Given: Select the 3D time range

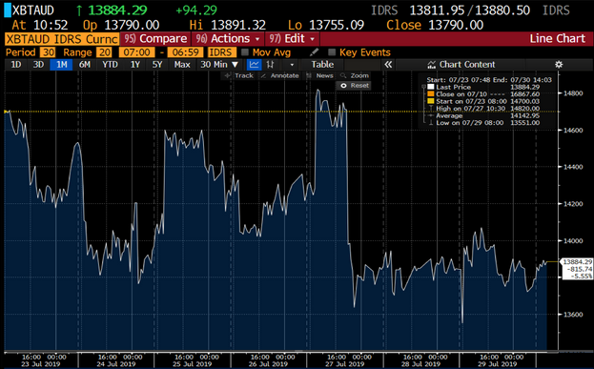Looking at the screenshot, I should pyautogui.click(x=38, y=65).
